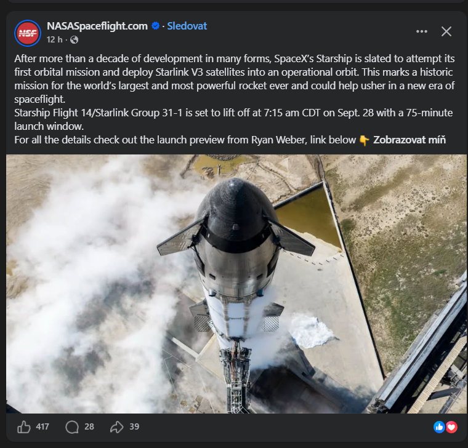Viewport: 468px width, 448px height.
Task: Open comments via the speech bubble icon
Action: pos(72,427)
